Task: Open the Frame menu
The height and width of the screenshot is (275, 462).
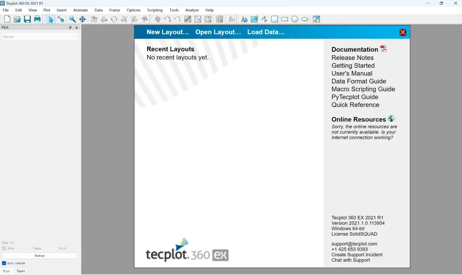Action: click(x=115, y=10)
